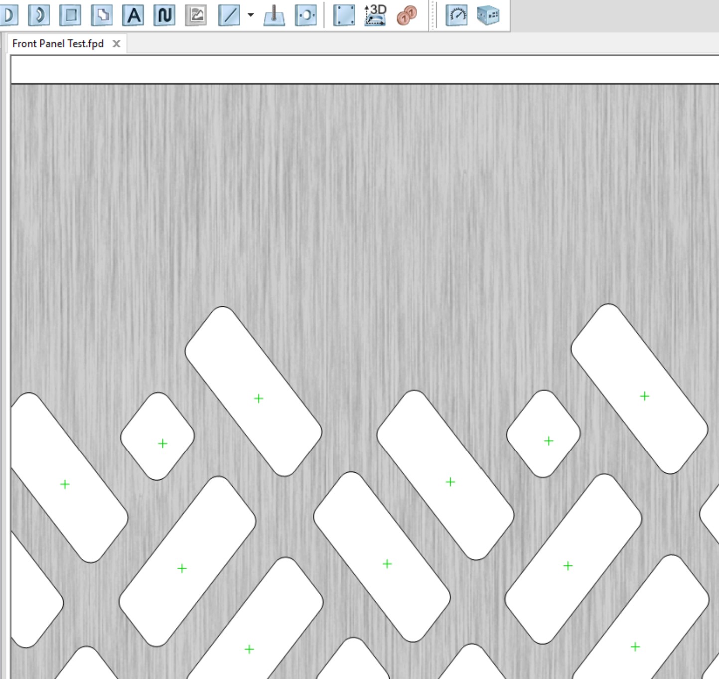Click the speedometer gauge icon
Viewport: 719px width, 679px height.
click(456, 15)
